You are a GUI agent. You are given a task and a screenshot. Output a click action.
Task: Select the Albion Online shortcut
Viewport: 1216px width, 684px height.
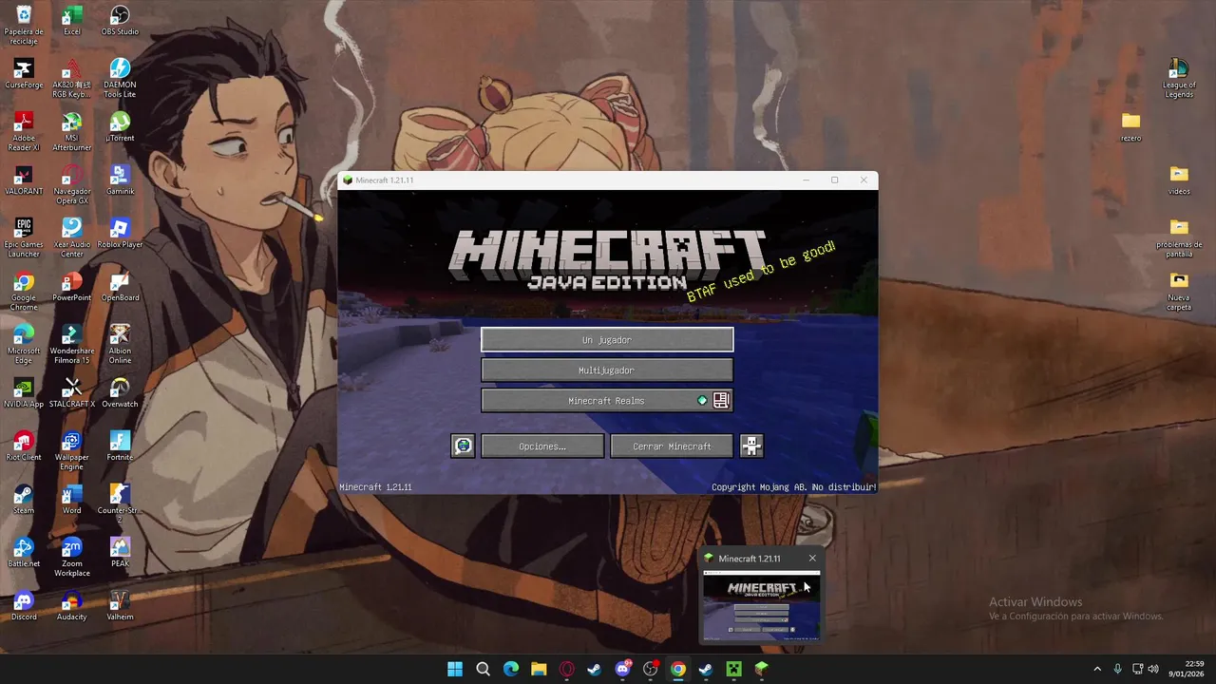(x=120, y=345)
